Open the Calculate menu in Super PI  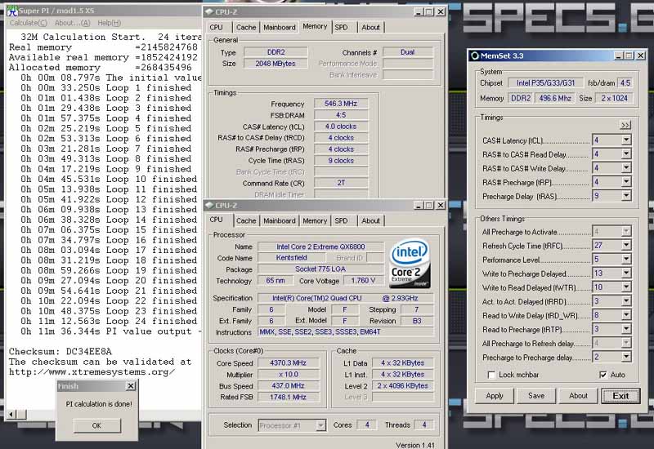tap(29, 23)
